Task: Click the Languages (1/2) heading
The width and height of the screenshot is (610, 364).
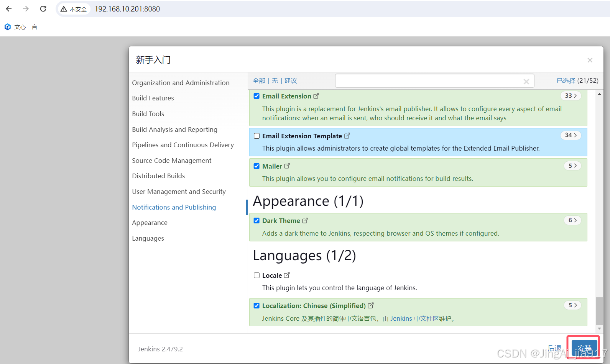Action: click(304, 256)
